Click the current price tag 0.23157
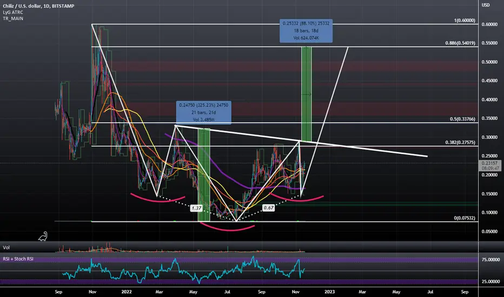 (x=490, y=166)
